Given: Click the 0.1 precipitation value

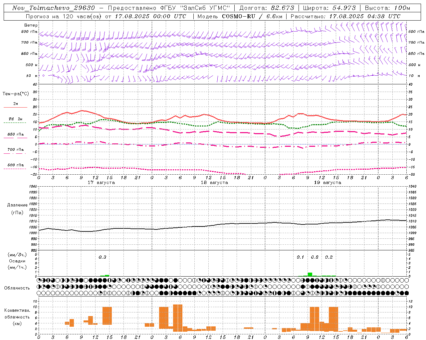Looking at the screenshot, I should pos(301,257).
